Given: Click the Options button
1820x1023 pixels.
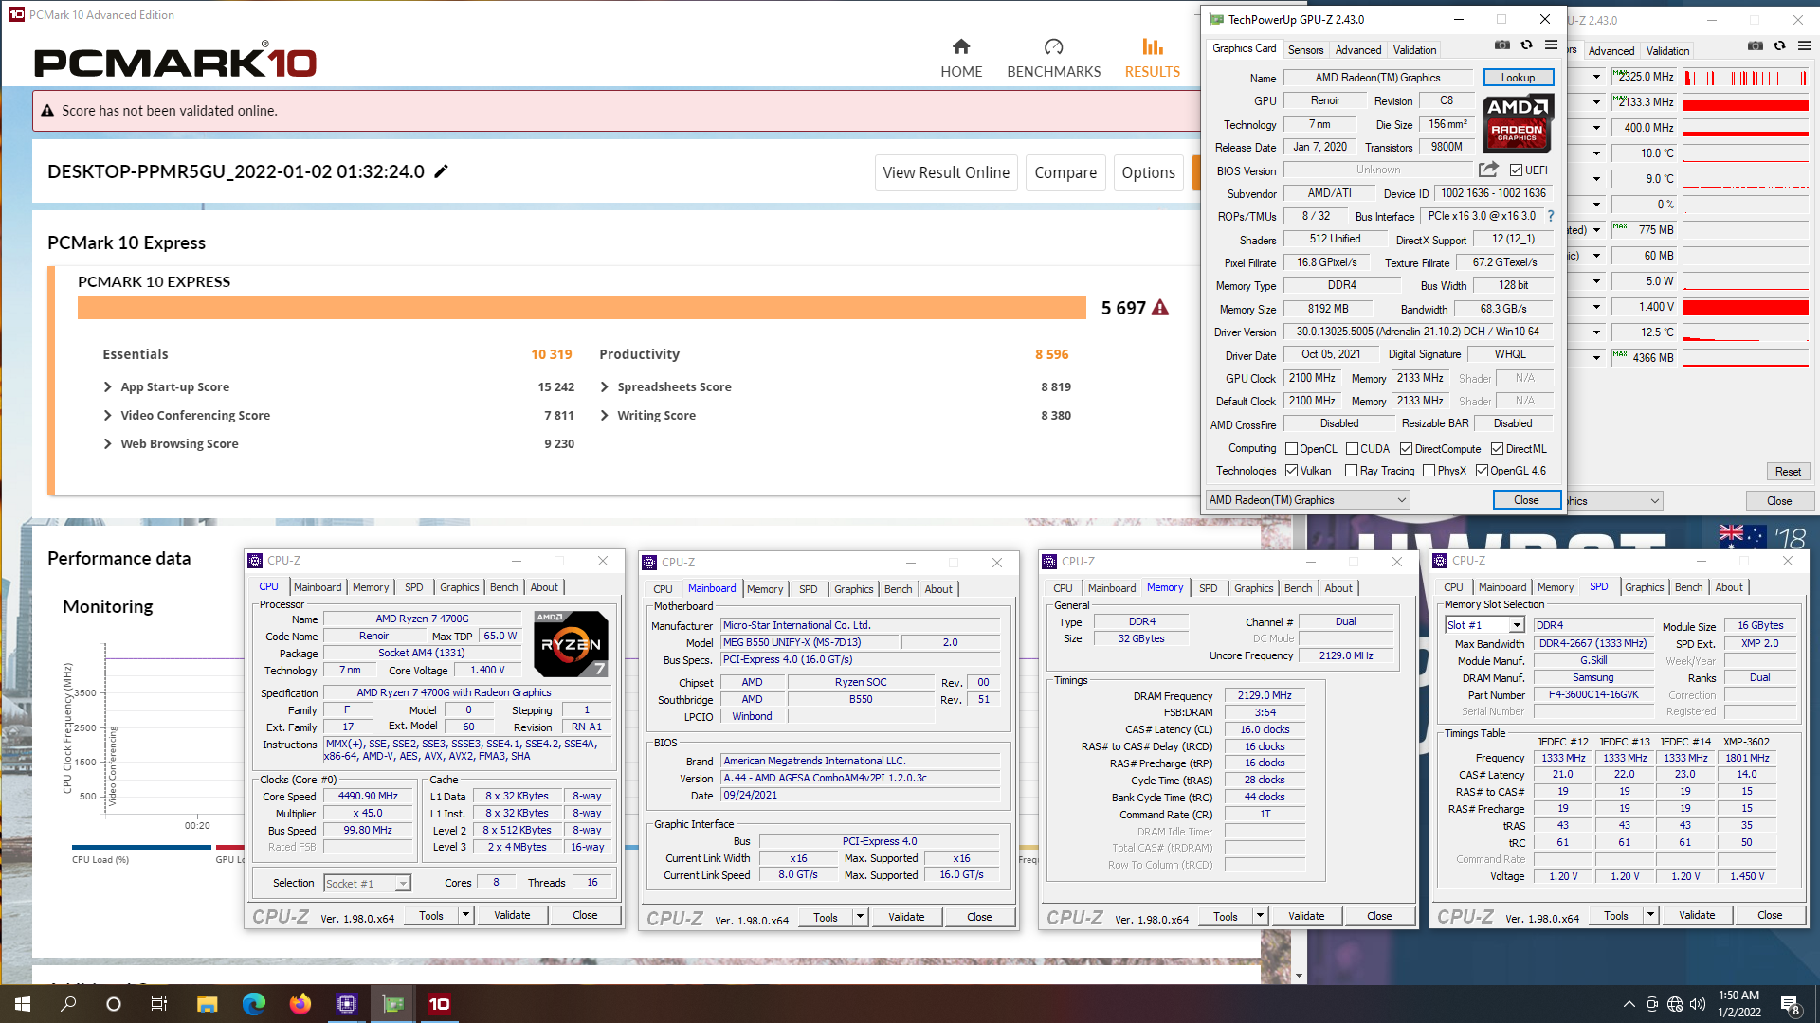Looking at the screenshot, I should point(1148,172).
